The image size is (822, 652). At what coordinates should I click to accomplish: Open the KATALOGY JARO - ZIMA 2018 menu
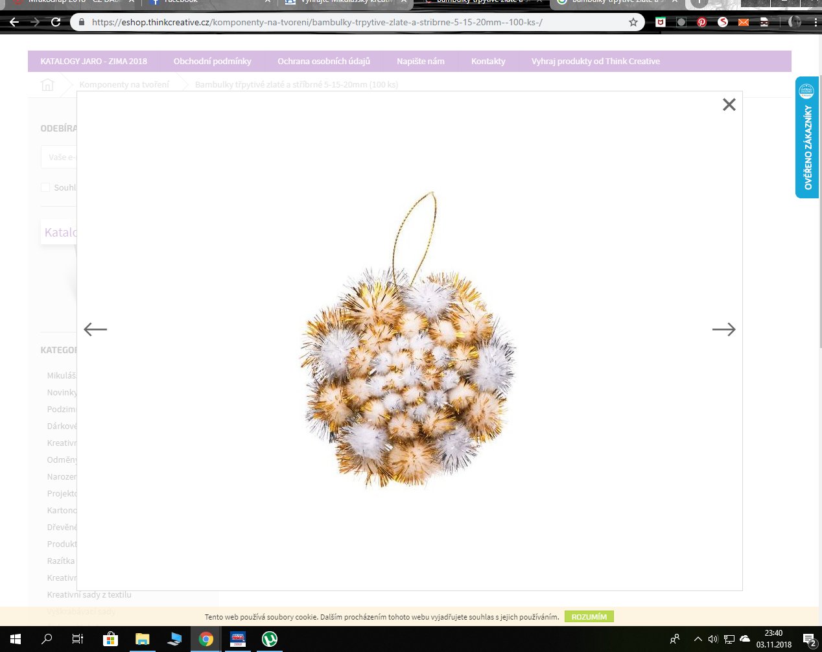coord(93,62)
